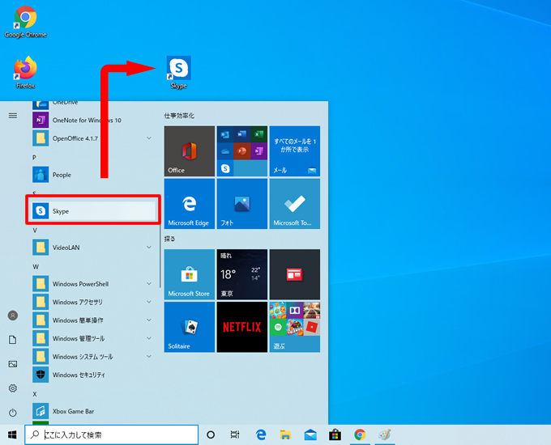Open the Windows PowerShell folder
Image resolution: width=551 pixels, height=445 pixels.
(x=92, y=283)
